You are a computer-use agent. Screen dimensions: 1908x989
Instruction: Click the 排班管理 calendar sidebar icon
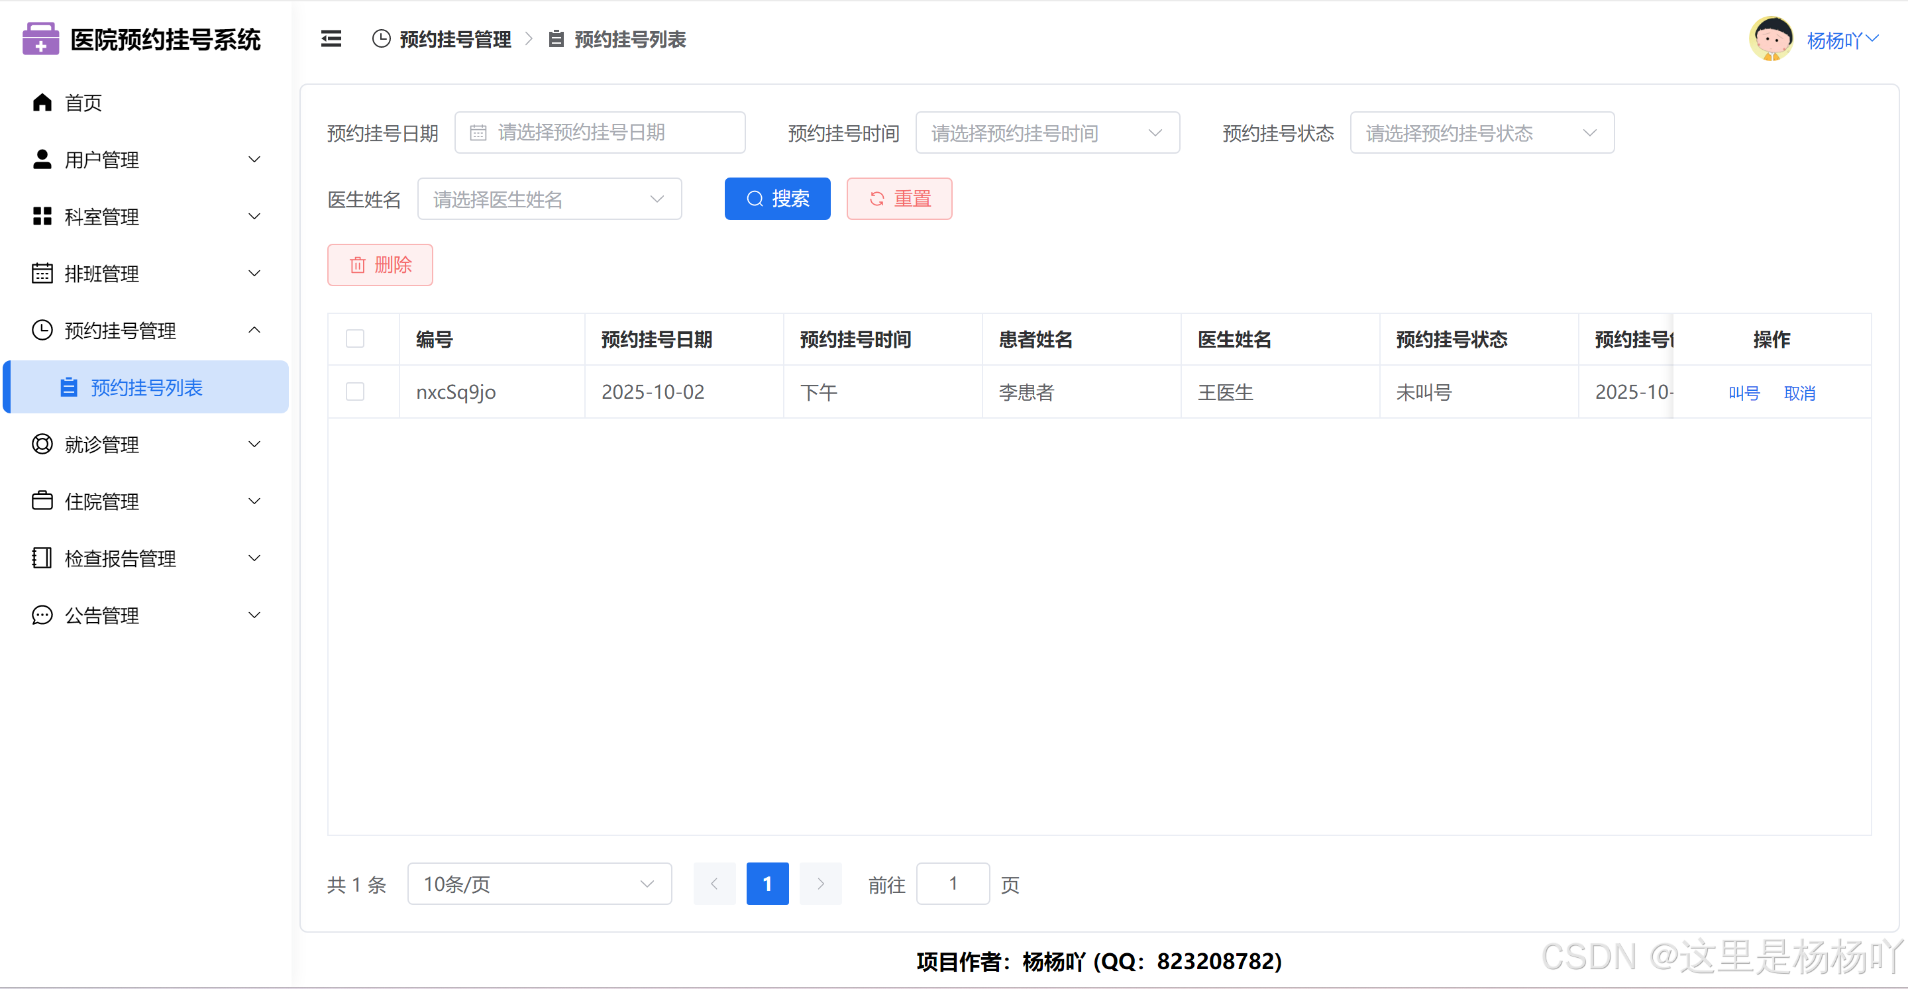[42, 274]
